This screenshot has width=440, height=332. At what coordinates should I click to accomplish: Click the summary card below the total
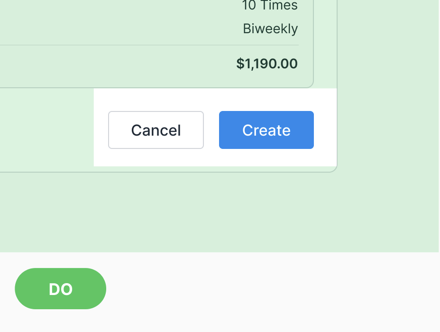click(x=190, y=80)
